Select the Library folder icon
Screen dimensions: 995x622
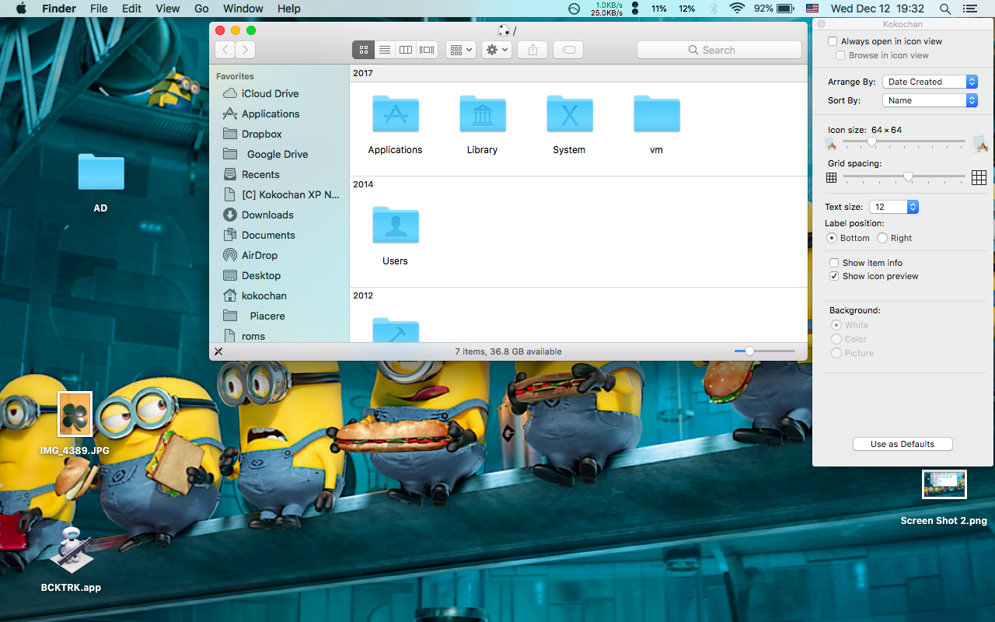tap(482, 114)
